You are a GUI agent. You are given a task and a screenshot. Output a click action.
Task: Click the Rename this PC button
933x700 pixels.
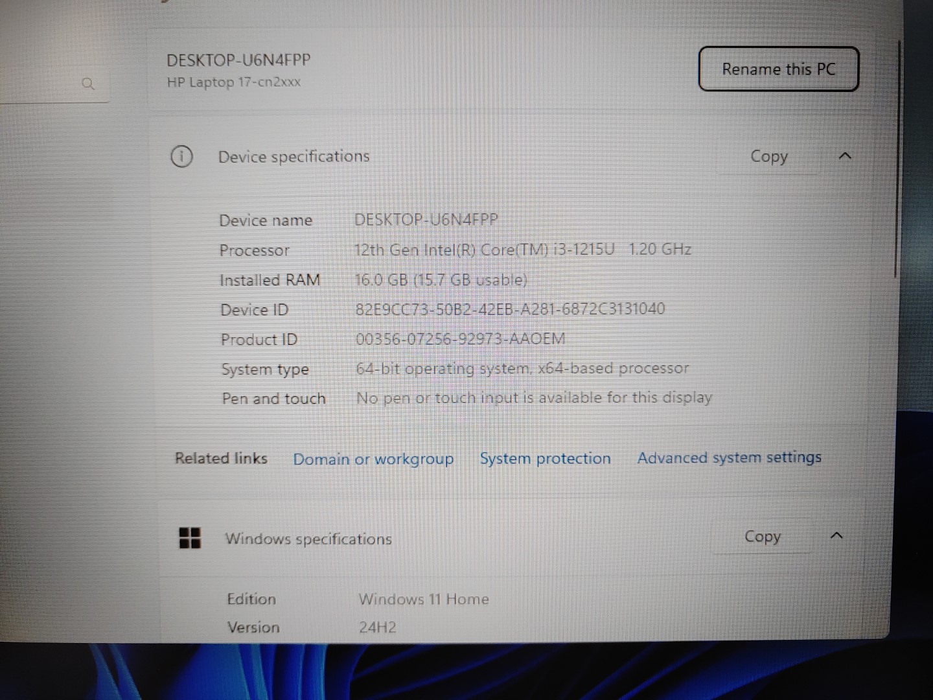point(778,69)
